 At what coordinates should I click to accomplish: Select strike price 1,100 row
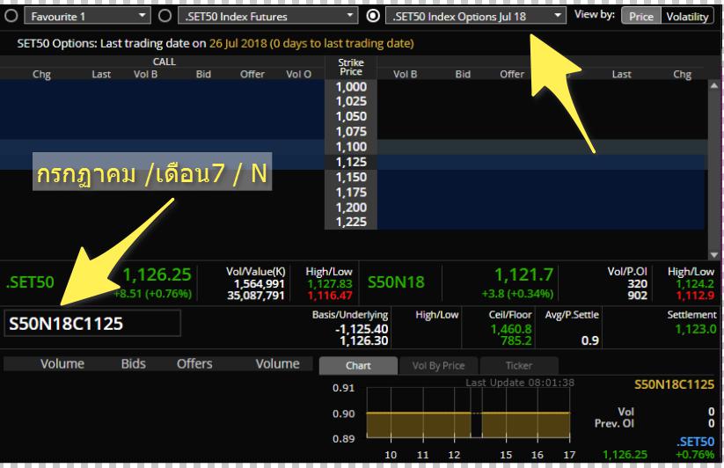coord(351,147)
